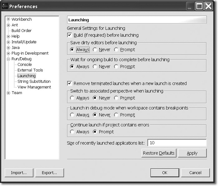Choose Never for Wait for ongoing build
Image resolution: width=218 pixels, height=186 pixels.
click(95, 66)
